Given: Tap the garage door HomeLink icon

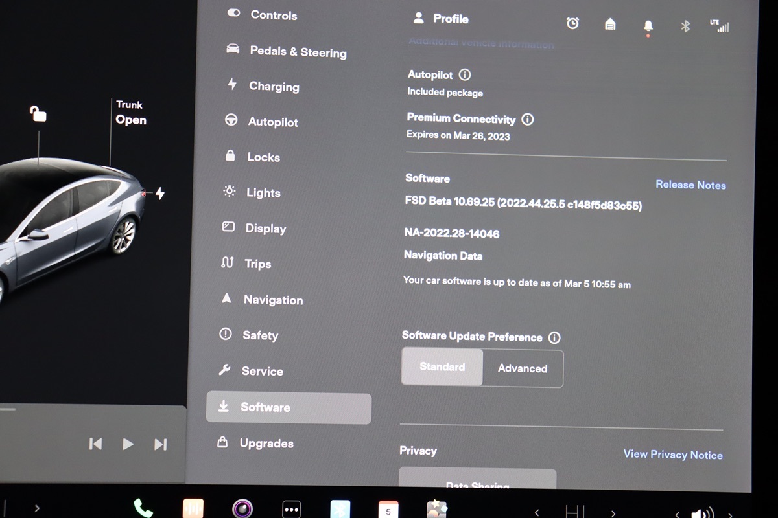Looking at the screenshot, I should tap(610, 25).
